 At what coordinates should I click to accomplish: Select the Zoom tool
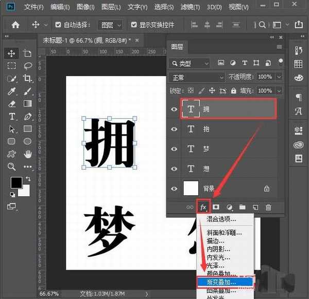point(11,166)
